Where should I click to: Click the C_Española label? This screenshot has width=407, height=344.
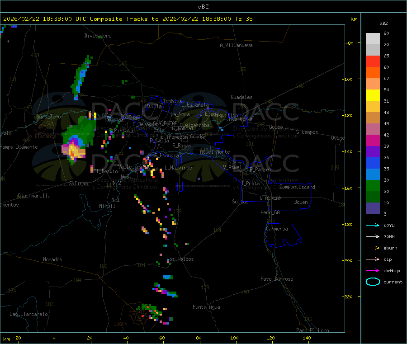pyautogui.click(x=195, y=105)
